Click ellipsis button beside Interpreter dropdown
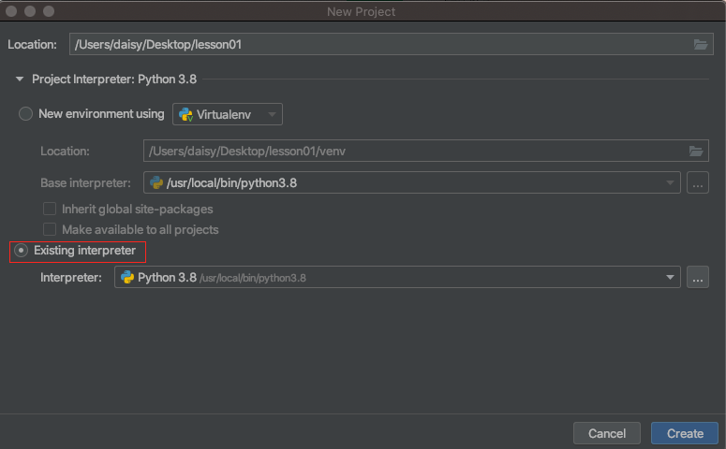Image resolution: width=726 pixels, height=449 pixels. click(x=698, y=278)
